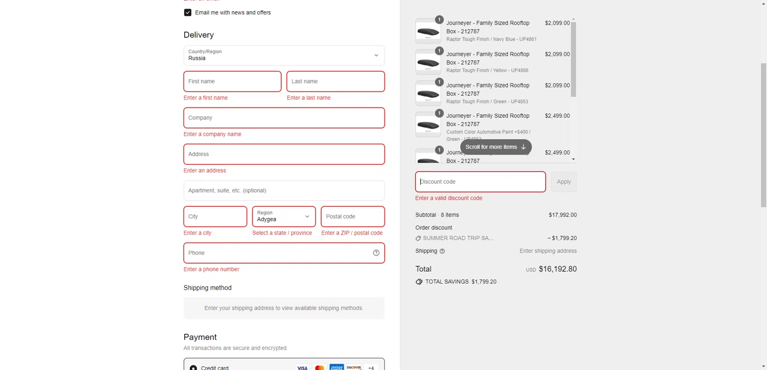This screenshot has width=767, height=370.
Task: Select the Credit card radio button
Action: (193, 367)
